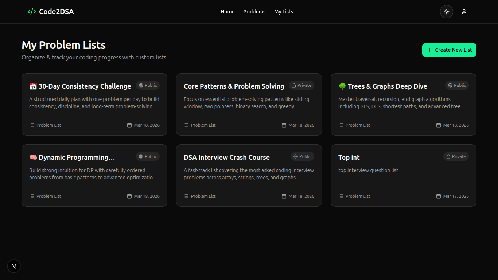
Task: Go to the Home nav item
Action: (227, 12)
